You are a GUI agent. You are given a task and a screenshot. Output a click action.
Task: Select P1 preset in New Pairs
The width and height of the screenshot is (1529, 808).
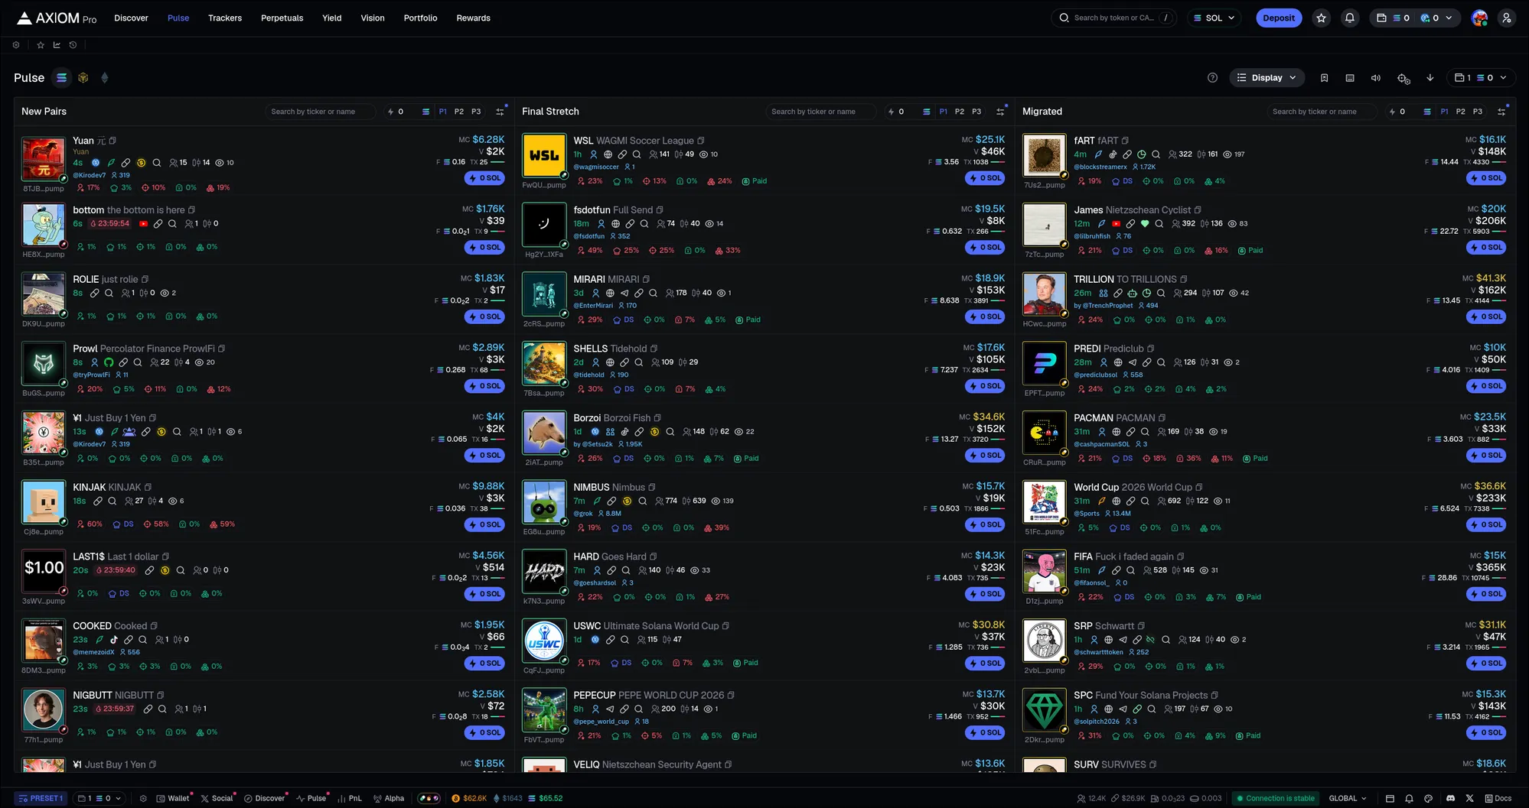(x=442, y=112)
